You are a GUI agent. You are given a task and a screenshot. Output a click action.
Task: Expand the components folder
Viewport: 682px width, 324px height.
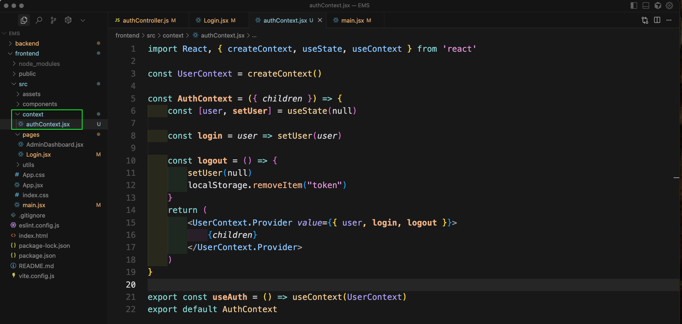18,104
